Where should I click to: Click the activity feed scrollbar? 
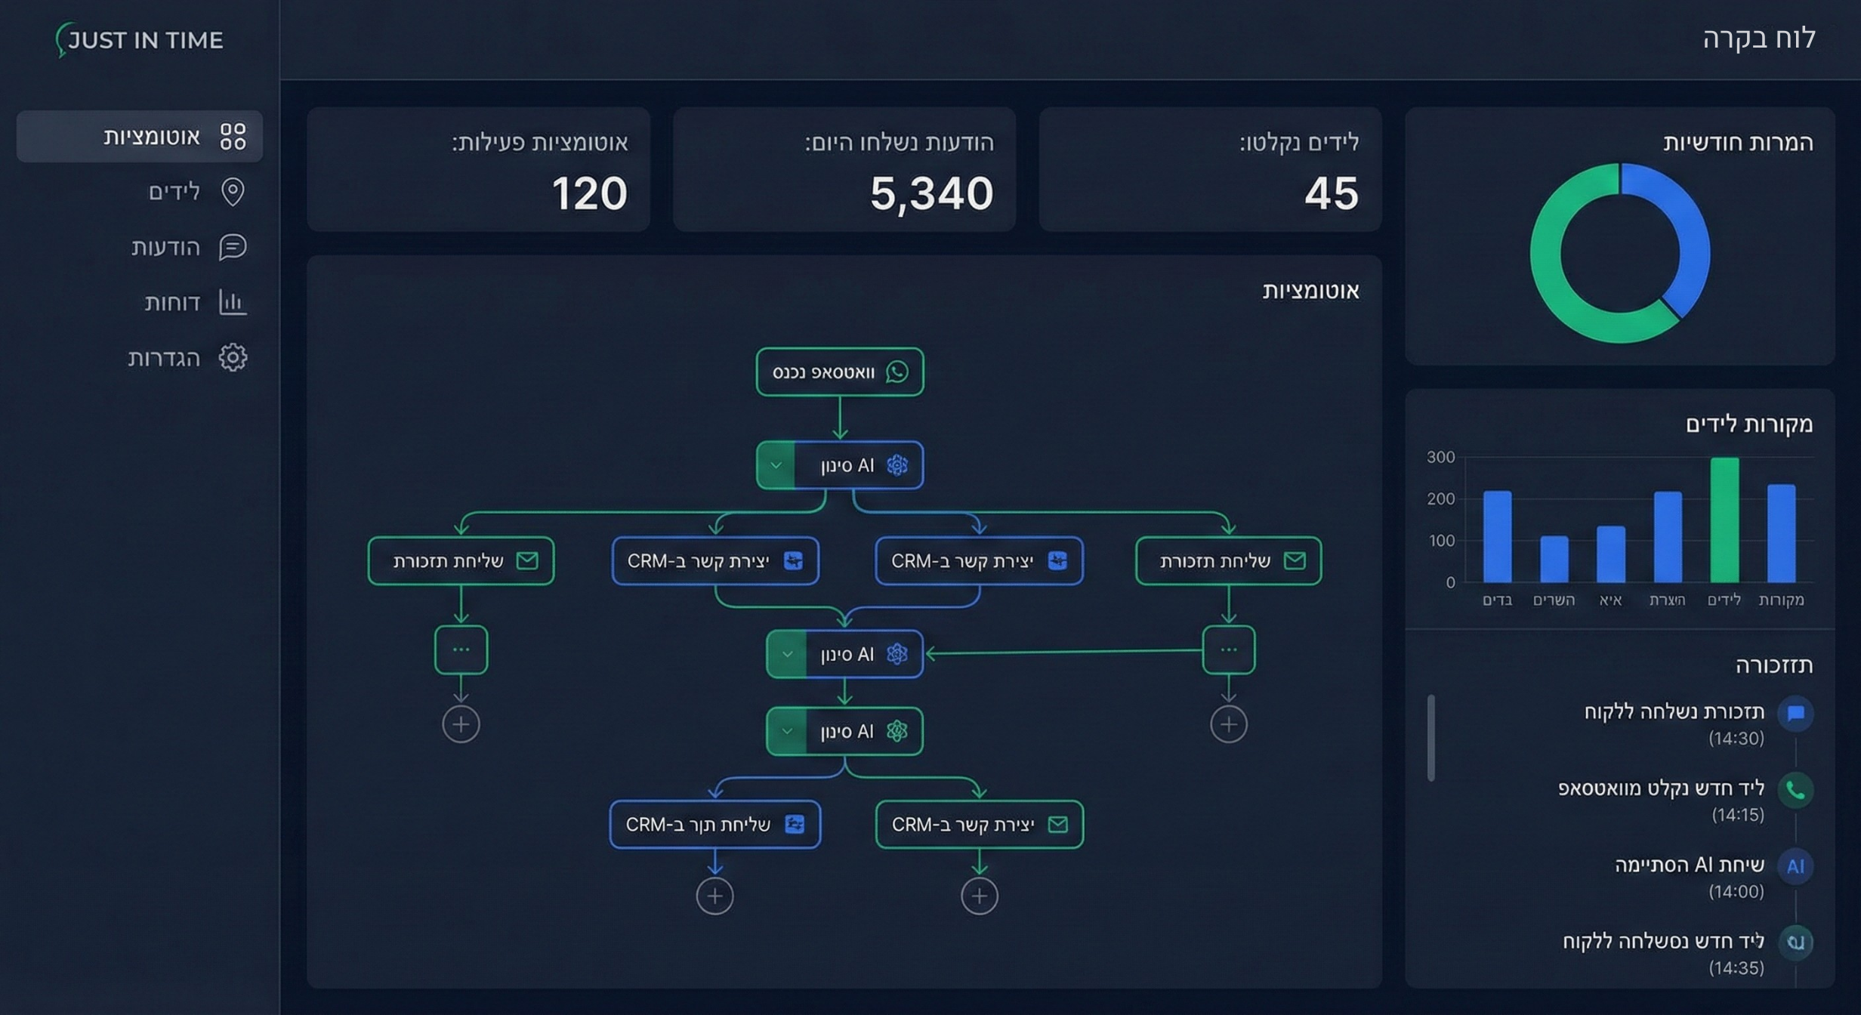click(x=1430, y=737)
